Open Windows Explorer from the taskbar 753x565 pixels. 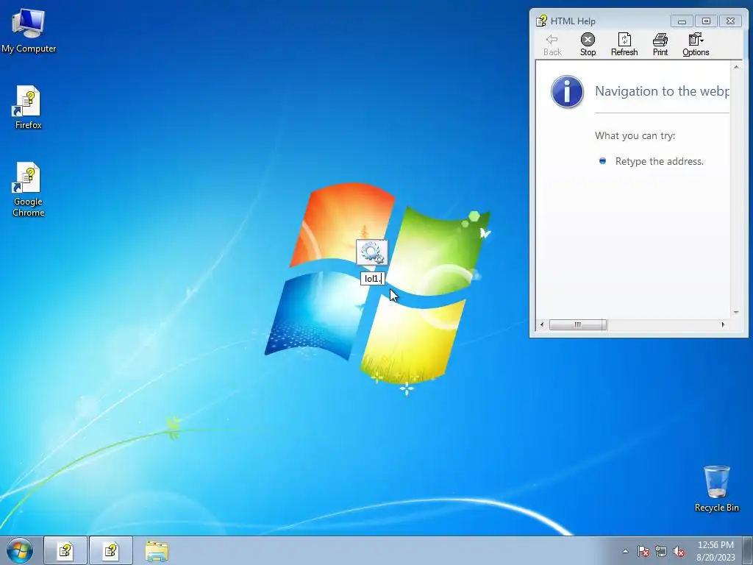tap(157, 550)
